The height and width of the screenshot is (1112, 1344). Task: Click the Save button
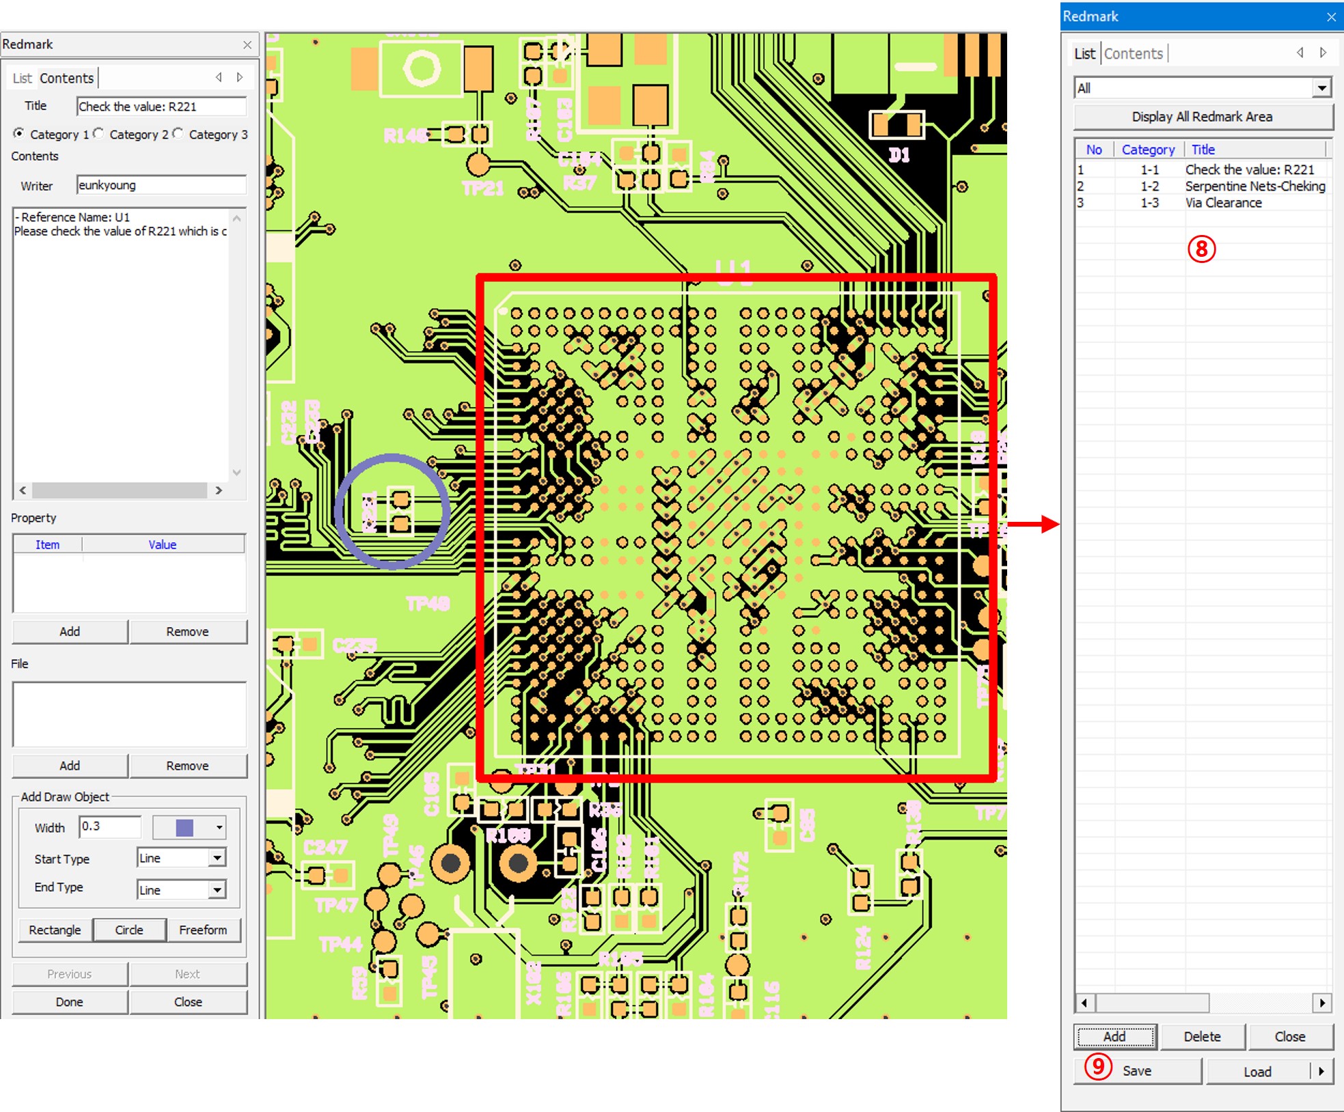coord(1137,1071)
